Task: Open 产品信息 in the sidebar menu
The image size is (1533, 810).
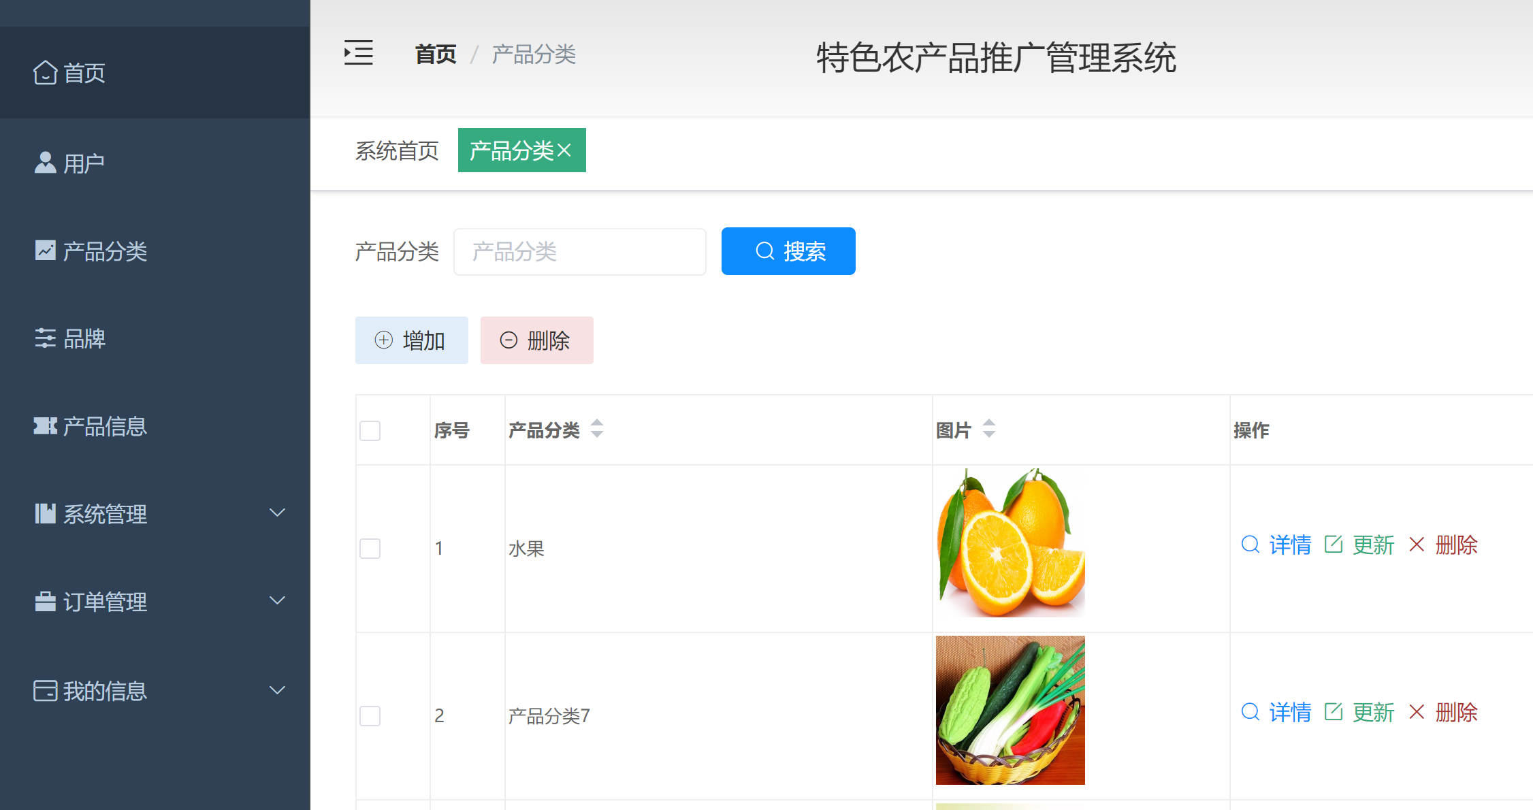Action: pos(155,426)
